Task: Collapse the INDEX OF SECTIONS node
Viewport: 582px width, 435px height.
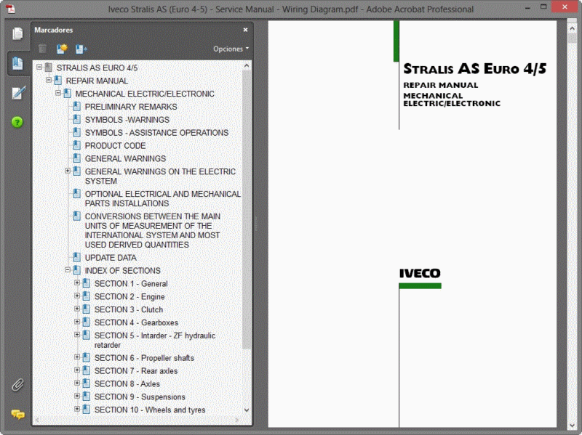Action: pos(68,270)
